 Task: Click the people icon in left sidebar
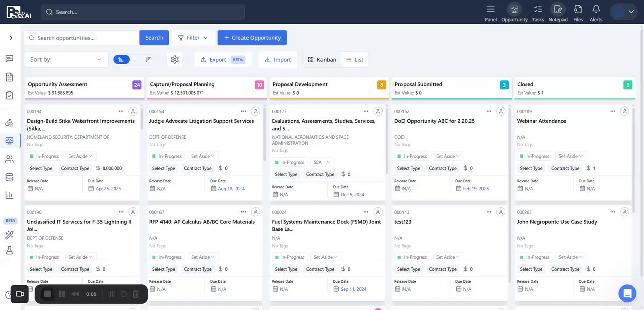point(9,159)
